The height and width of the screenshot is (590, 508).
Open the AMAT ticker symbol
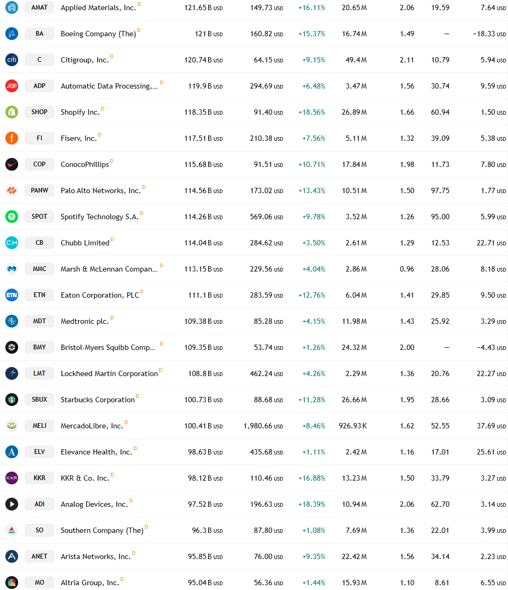39,7
